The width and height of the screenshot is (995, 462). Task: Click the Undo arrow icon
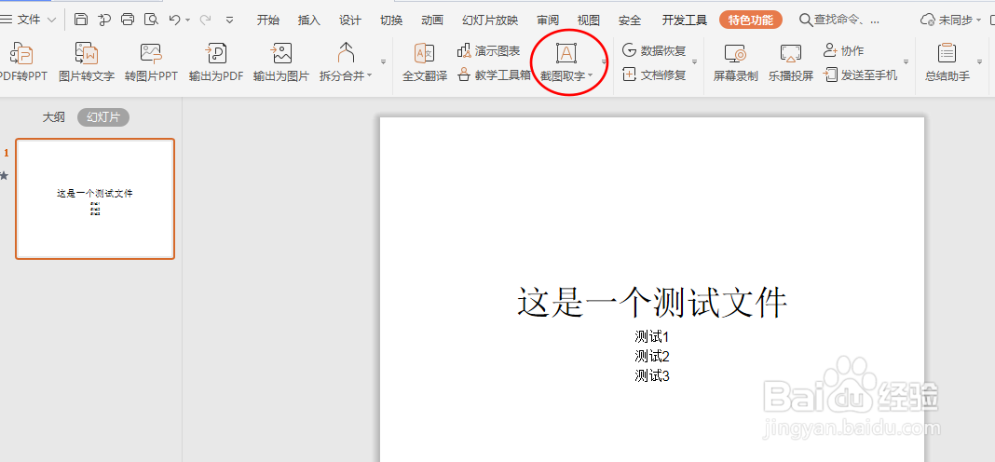click(175, 20)
